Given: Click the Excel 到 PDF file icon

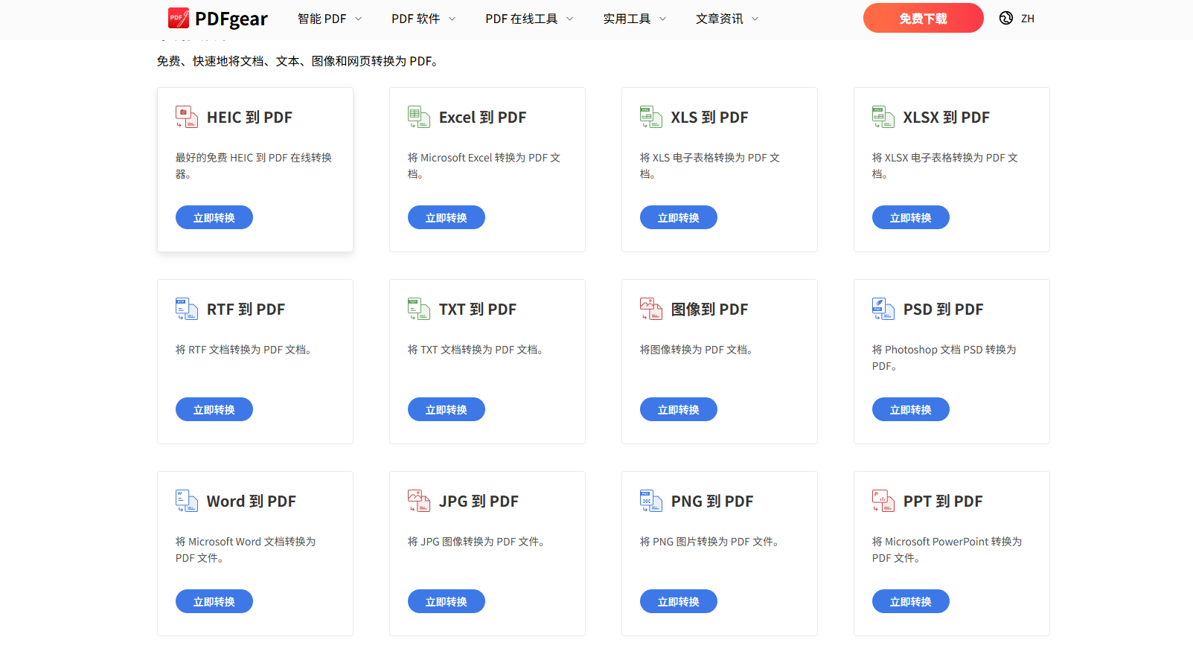Looking at the screenshot, I should pyautogui.click(x=419, y=117).
